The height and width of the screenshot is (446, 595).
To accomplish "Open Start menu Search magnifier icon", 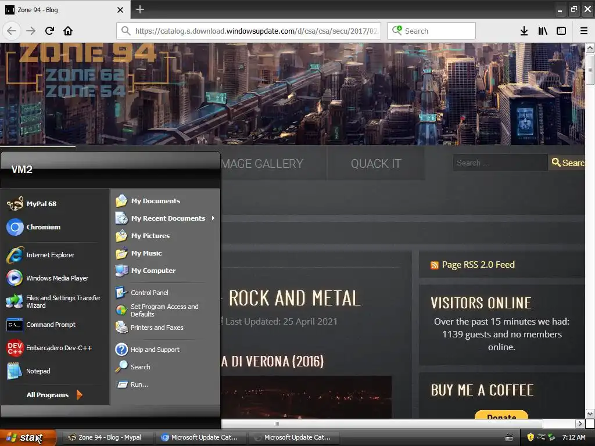I will 121,367.
